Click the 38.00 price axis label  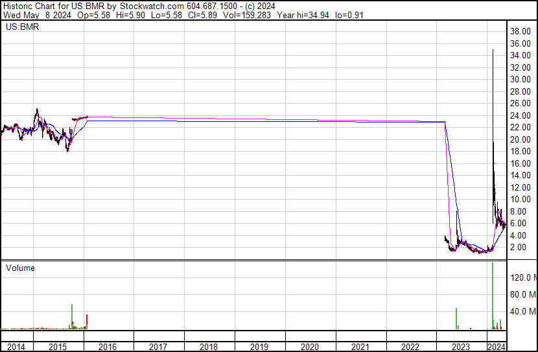point(520,31)
